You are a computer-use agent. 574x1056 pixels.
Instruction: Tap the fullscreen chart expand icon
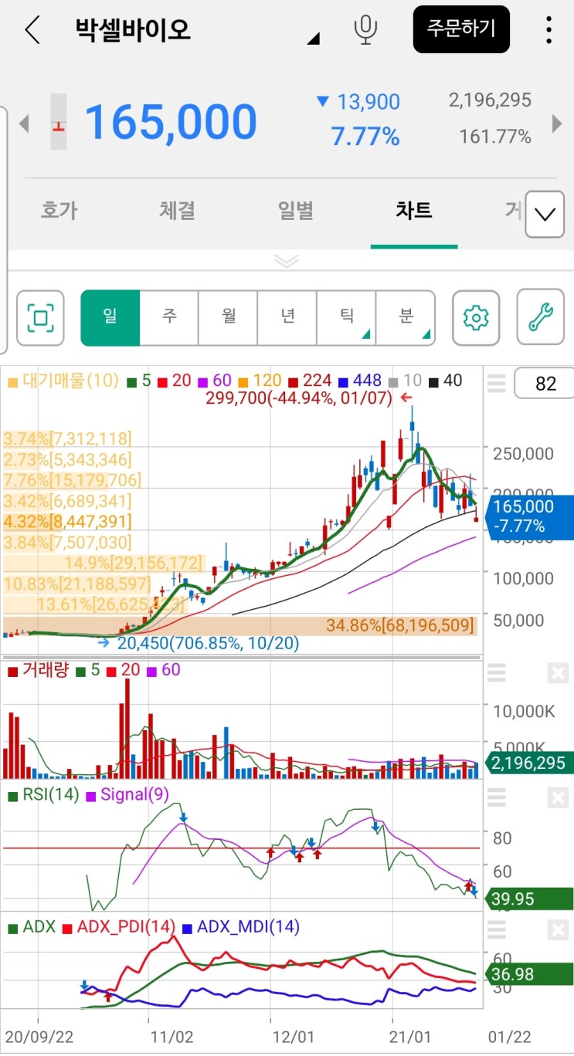40,318
